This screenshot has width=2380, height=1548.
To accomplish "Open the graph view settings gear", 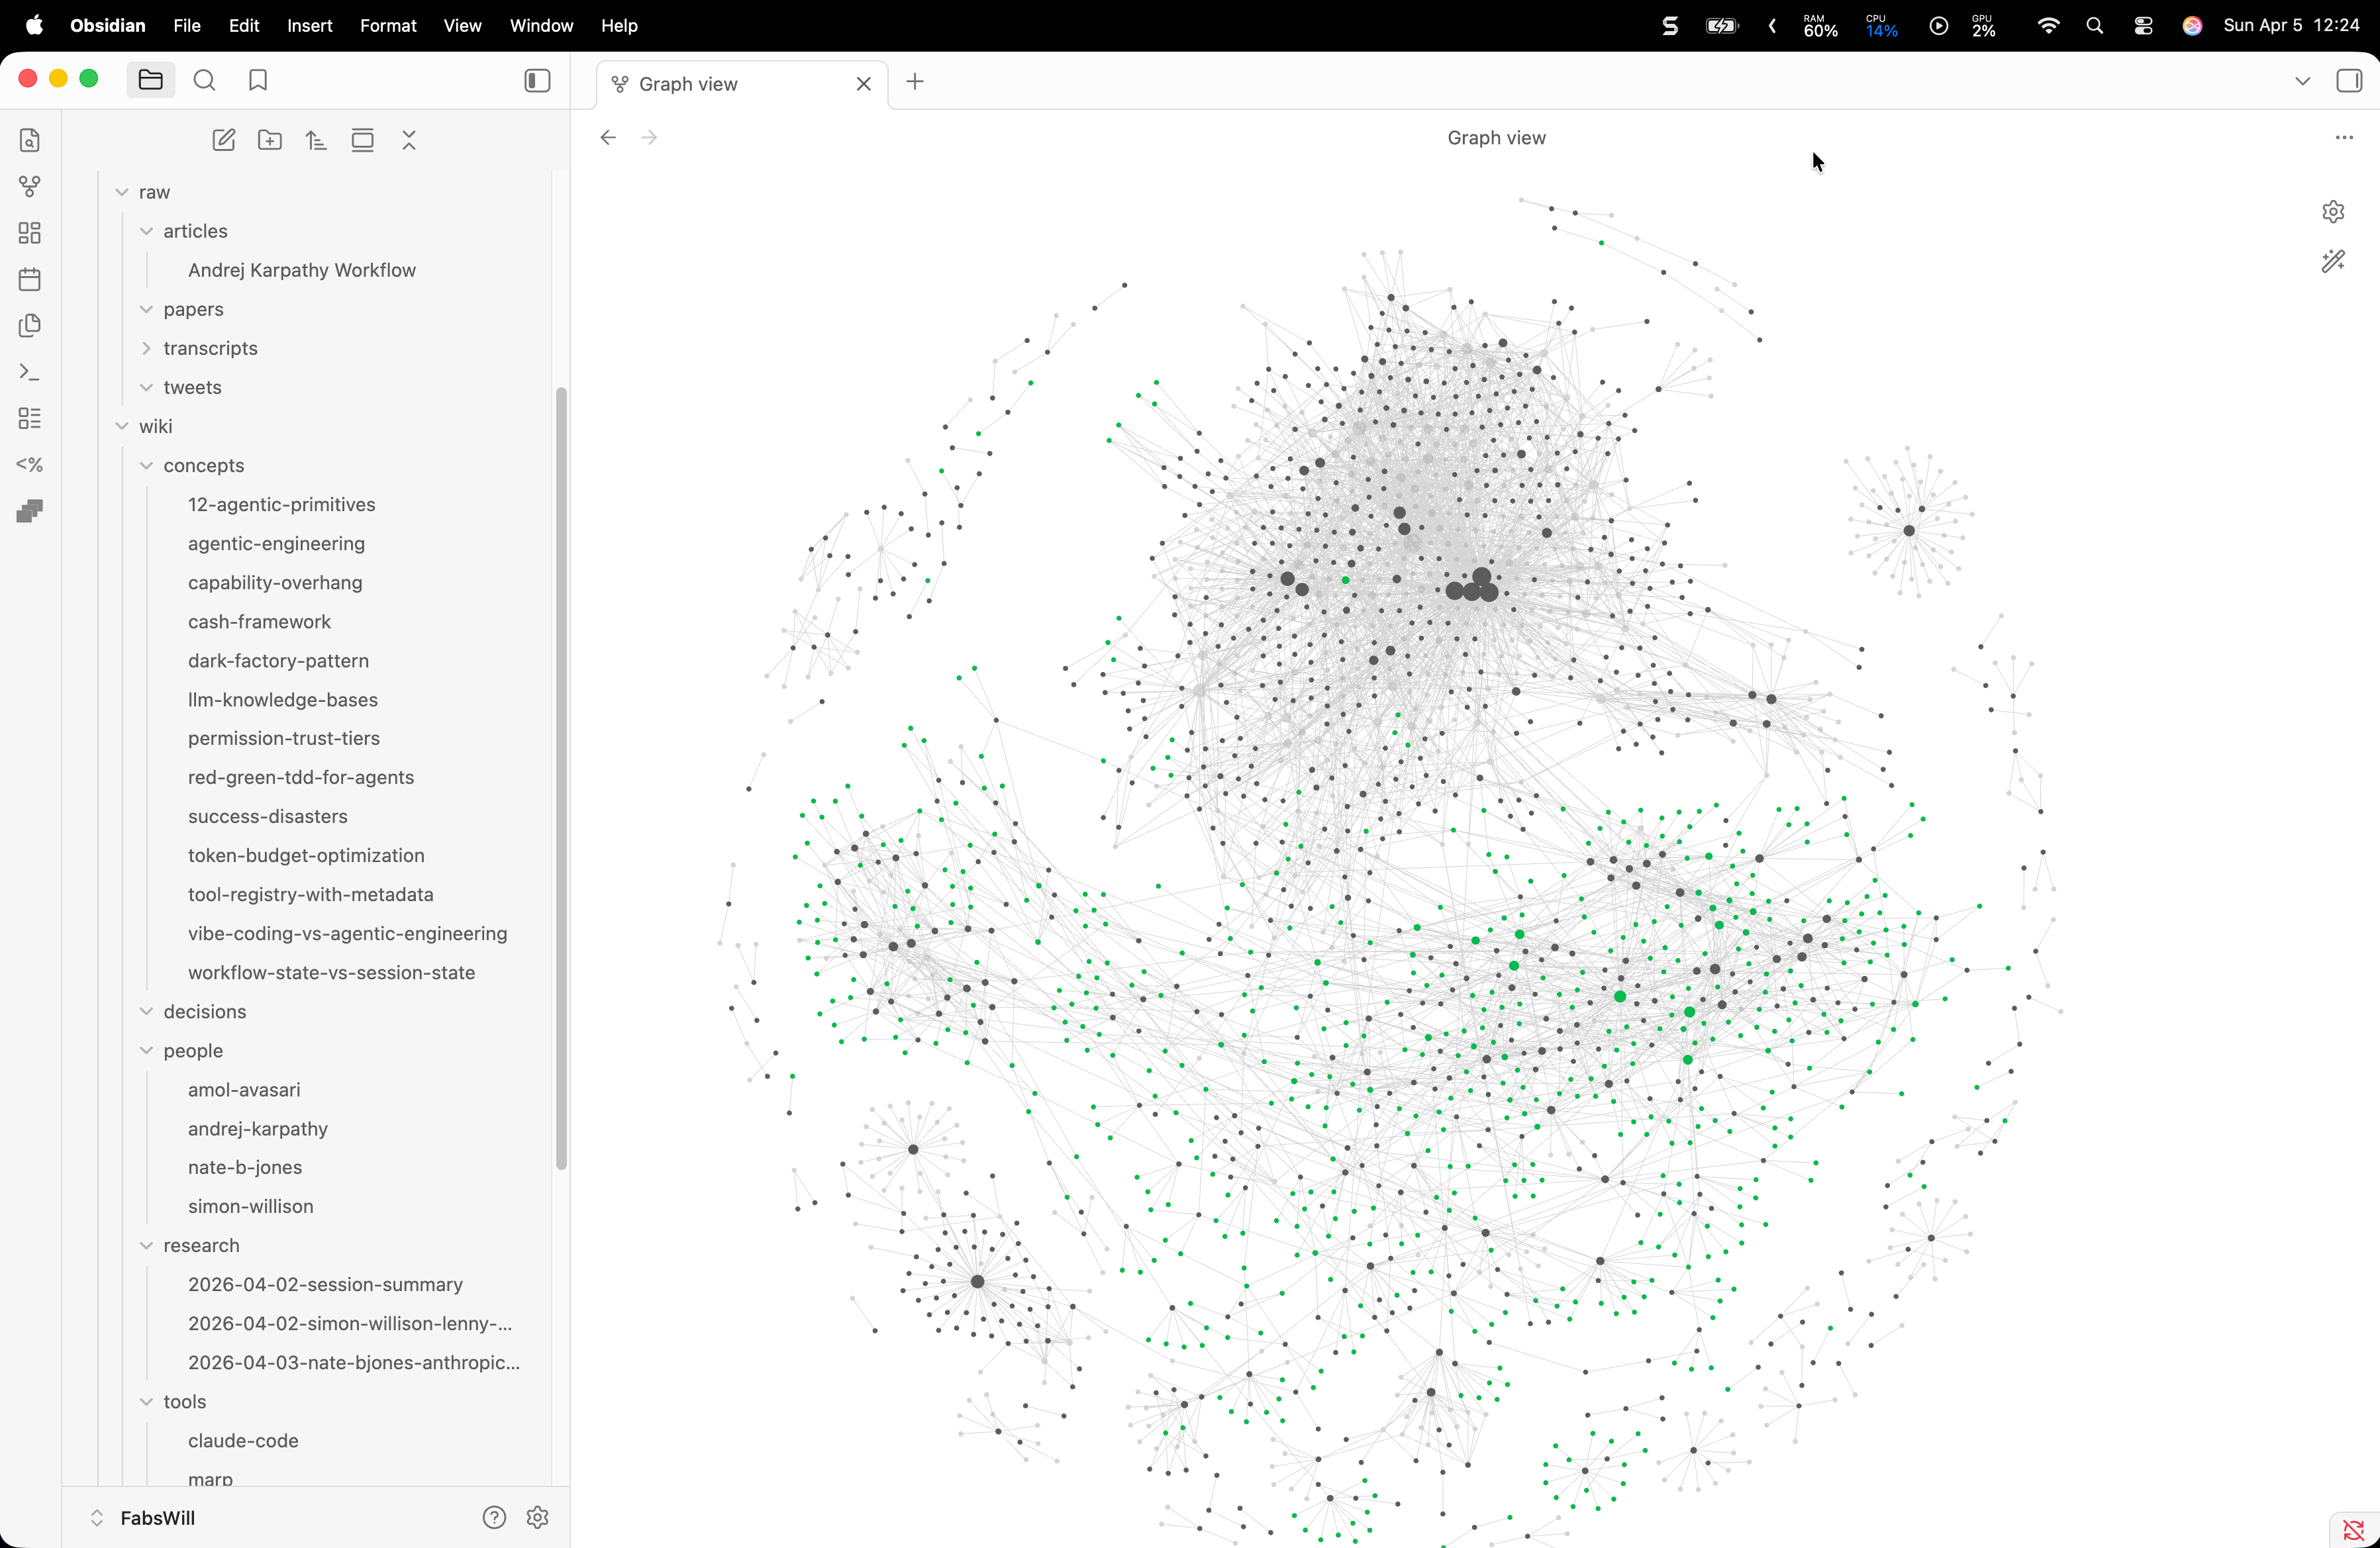I will (x=2333, y=211).
